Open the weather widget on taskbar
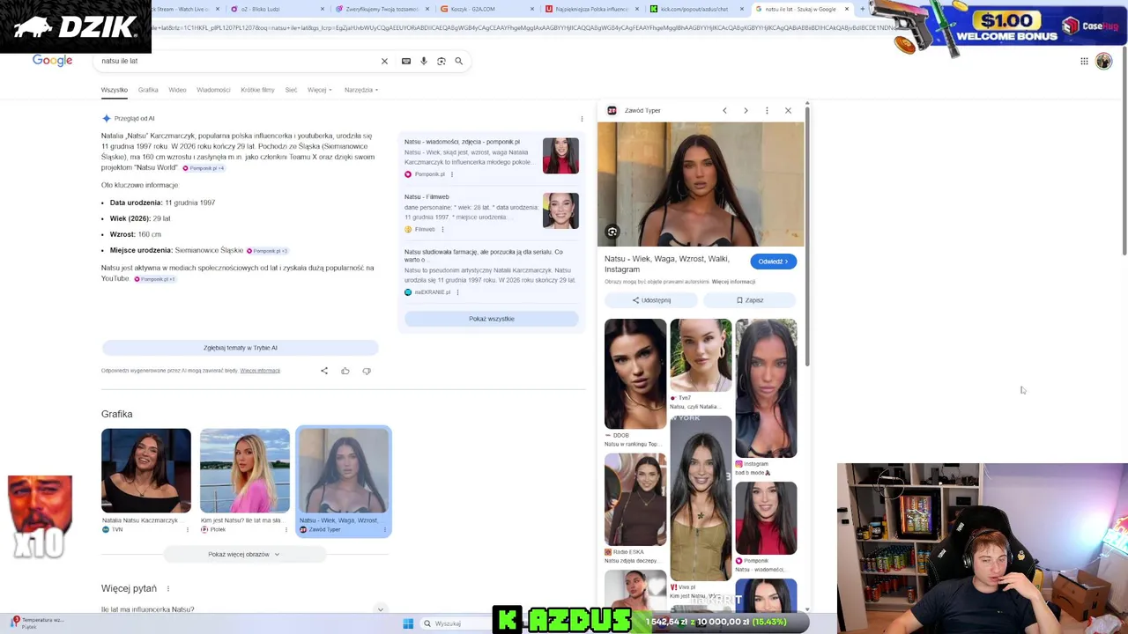 (x=36, y=623)
